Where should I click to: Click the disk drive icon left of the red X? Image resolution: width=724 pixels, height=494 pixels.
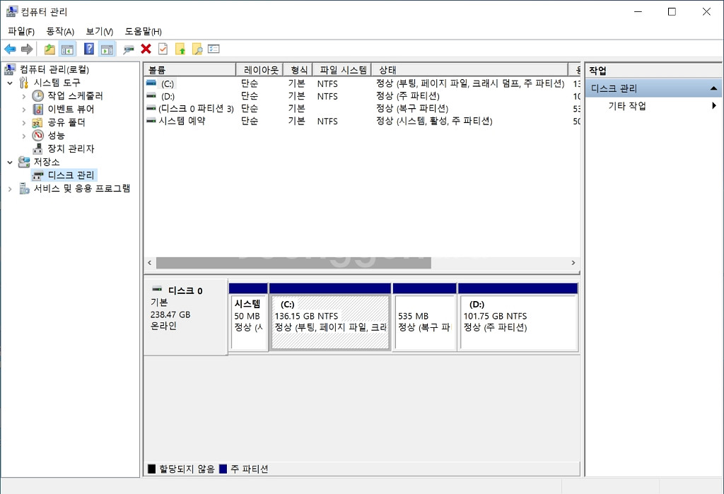tap(129, 49)
